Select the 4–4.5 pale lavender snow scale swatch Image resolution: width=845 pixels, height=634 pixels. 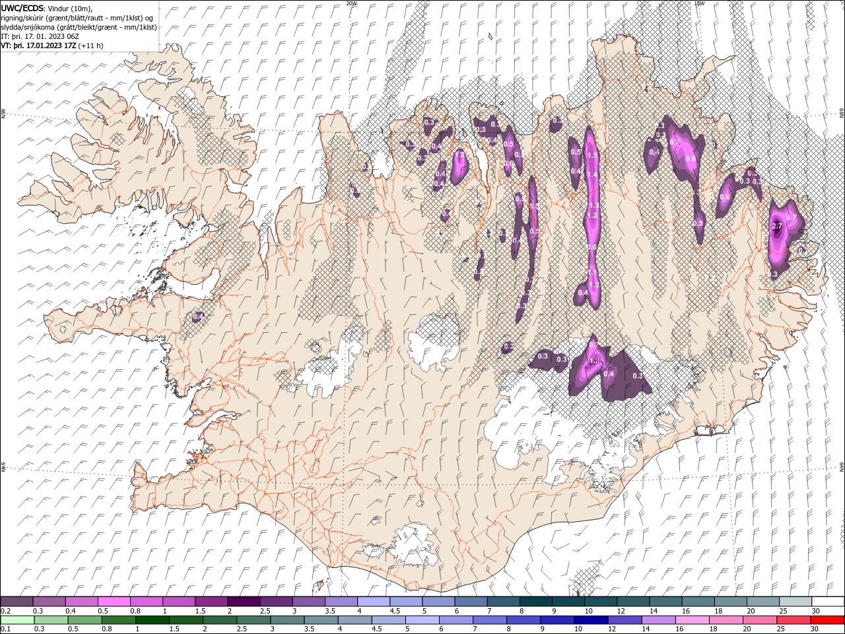point(374,602)
